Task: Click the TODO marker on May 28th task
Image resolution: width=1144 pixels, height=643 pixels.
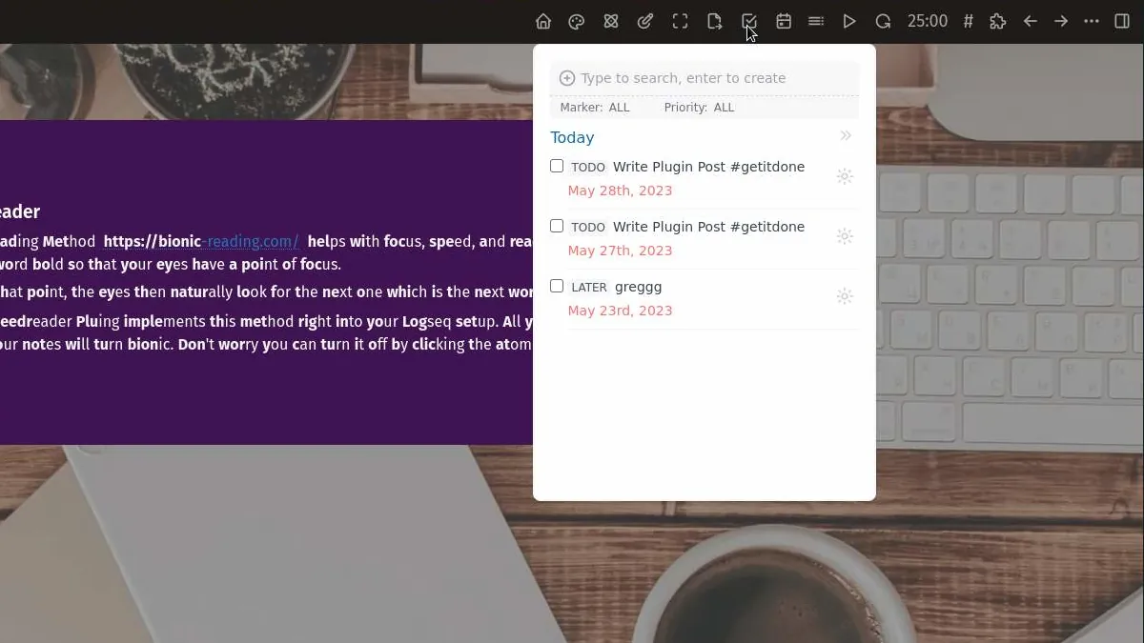Action: tap(588, 167)
